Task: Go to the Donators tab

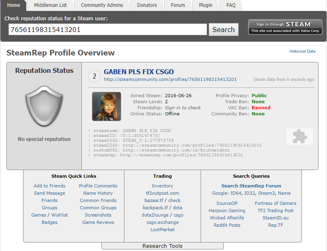Action: [147, 5]
